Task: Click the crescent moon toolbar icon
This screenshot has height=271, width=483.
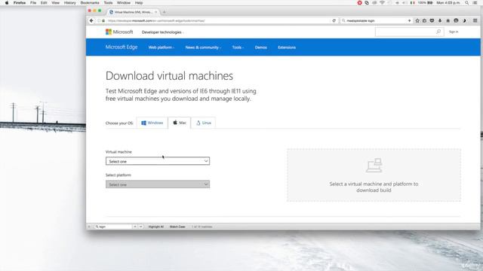Action: click(x=464, y=20)
